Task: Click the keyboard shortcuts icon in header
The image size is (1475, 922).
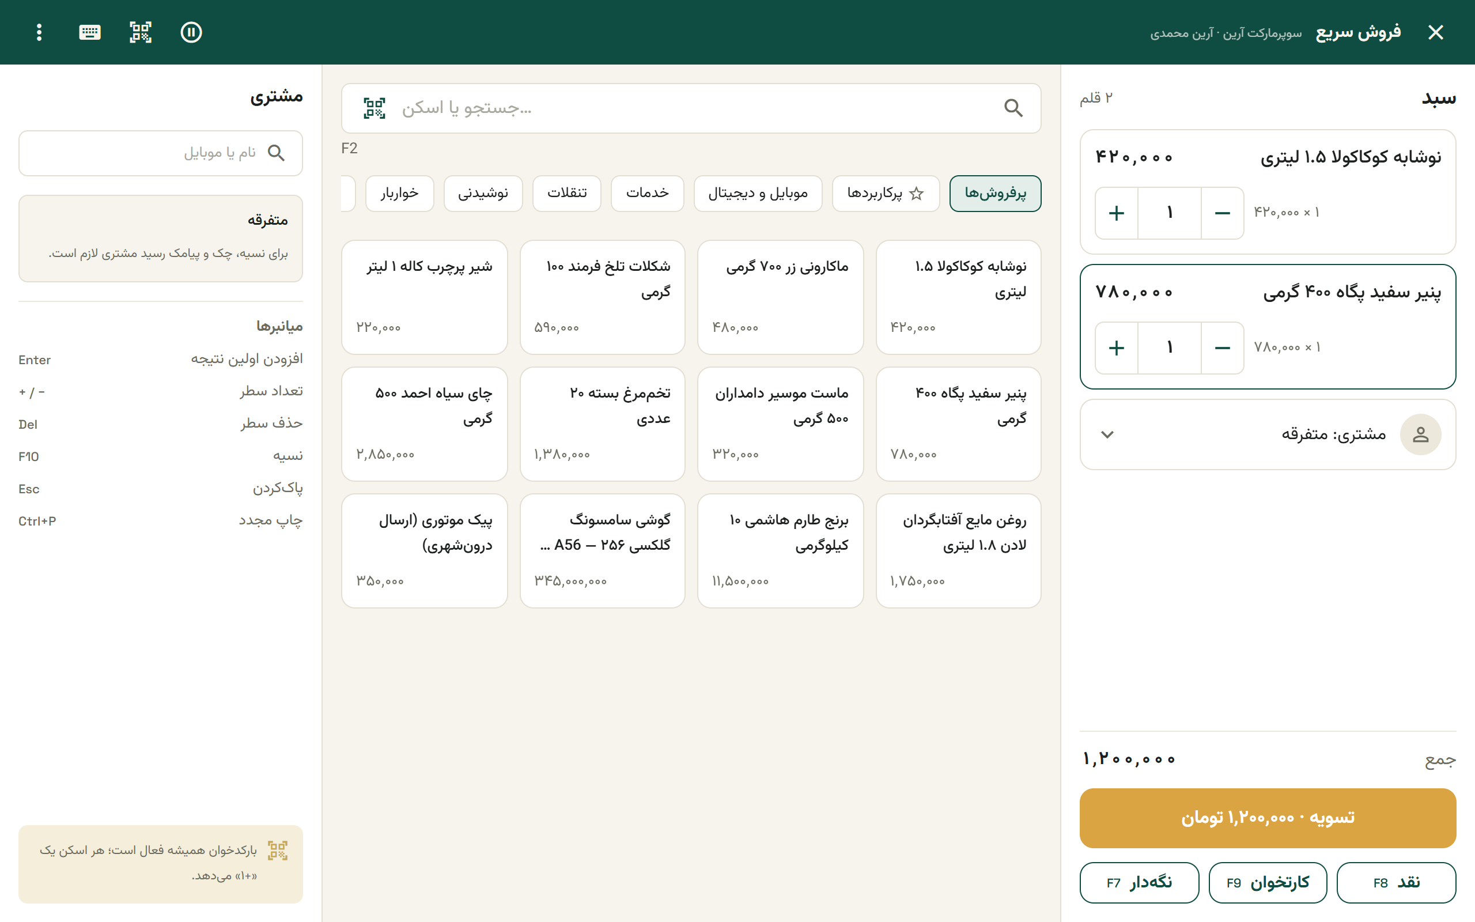Action: tap(90, 32)
